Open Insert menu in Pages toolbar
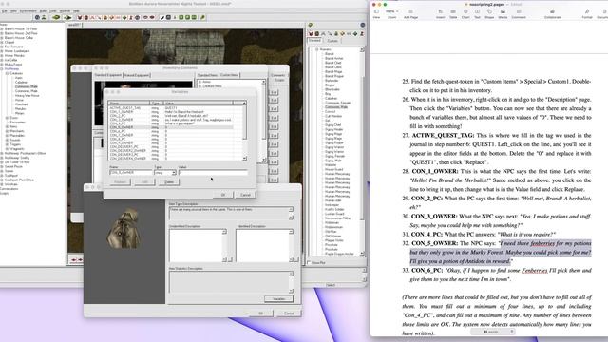 440,13
